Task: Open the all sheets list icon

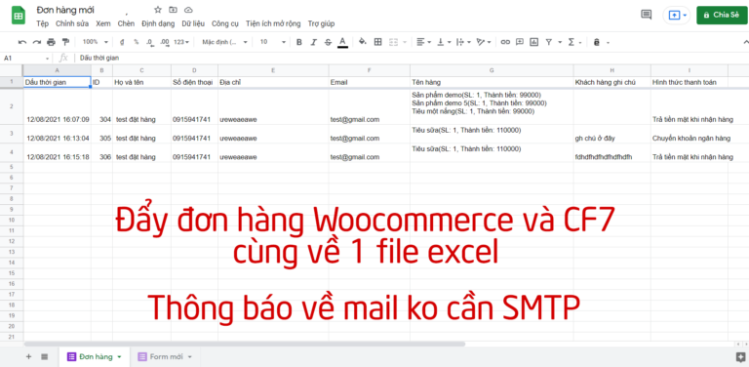Action: 45,356
